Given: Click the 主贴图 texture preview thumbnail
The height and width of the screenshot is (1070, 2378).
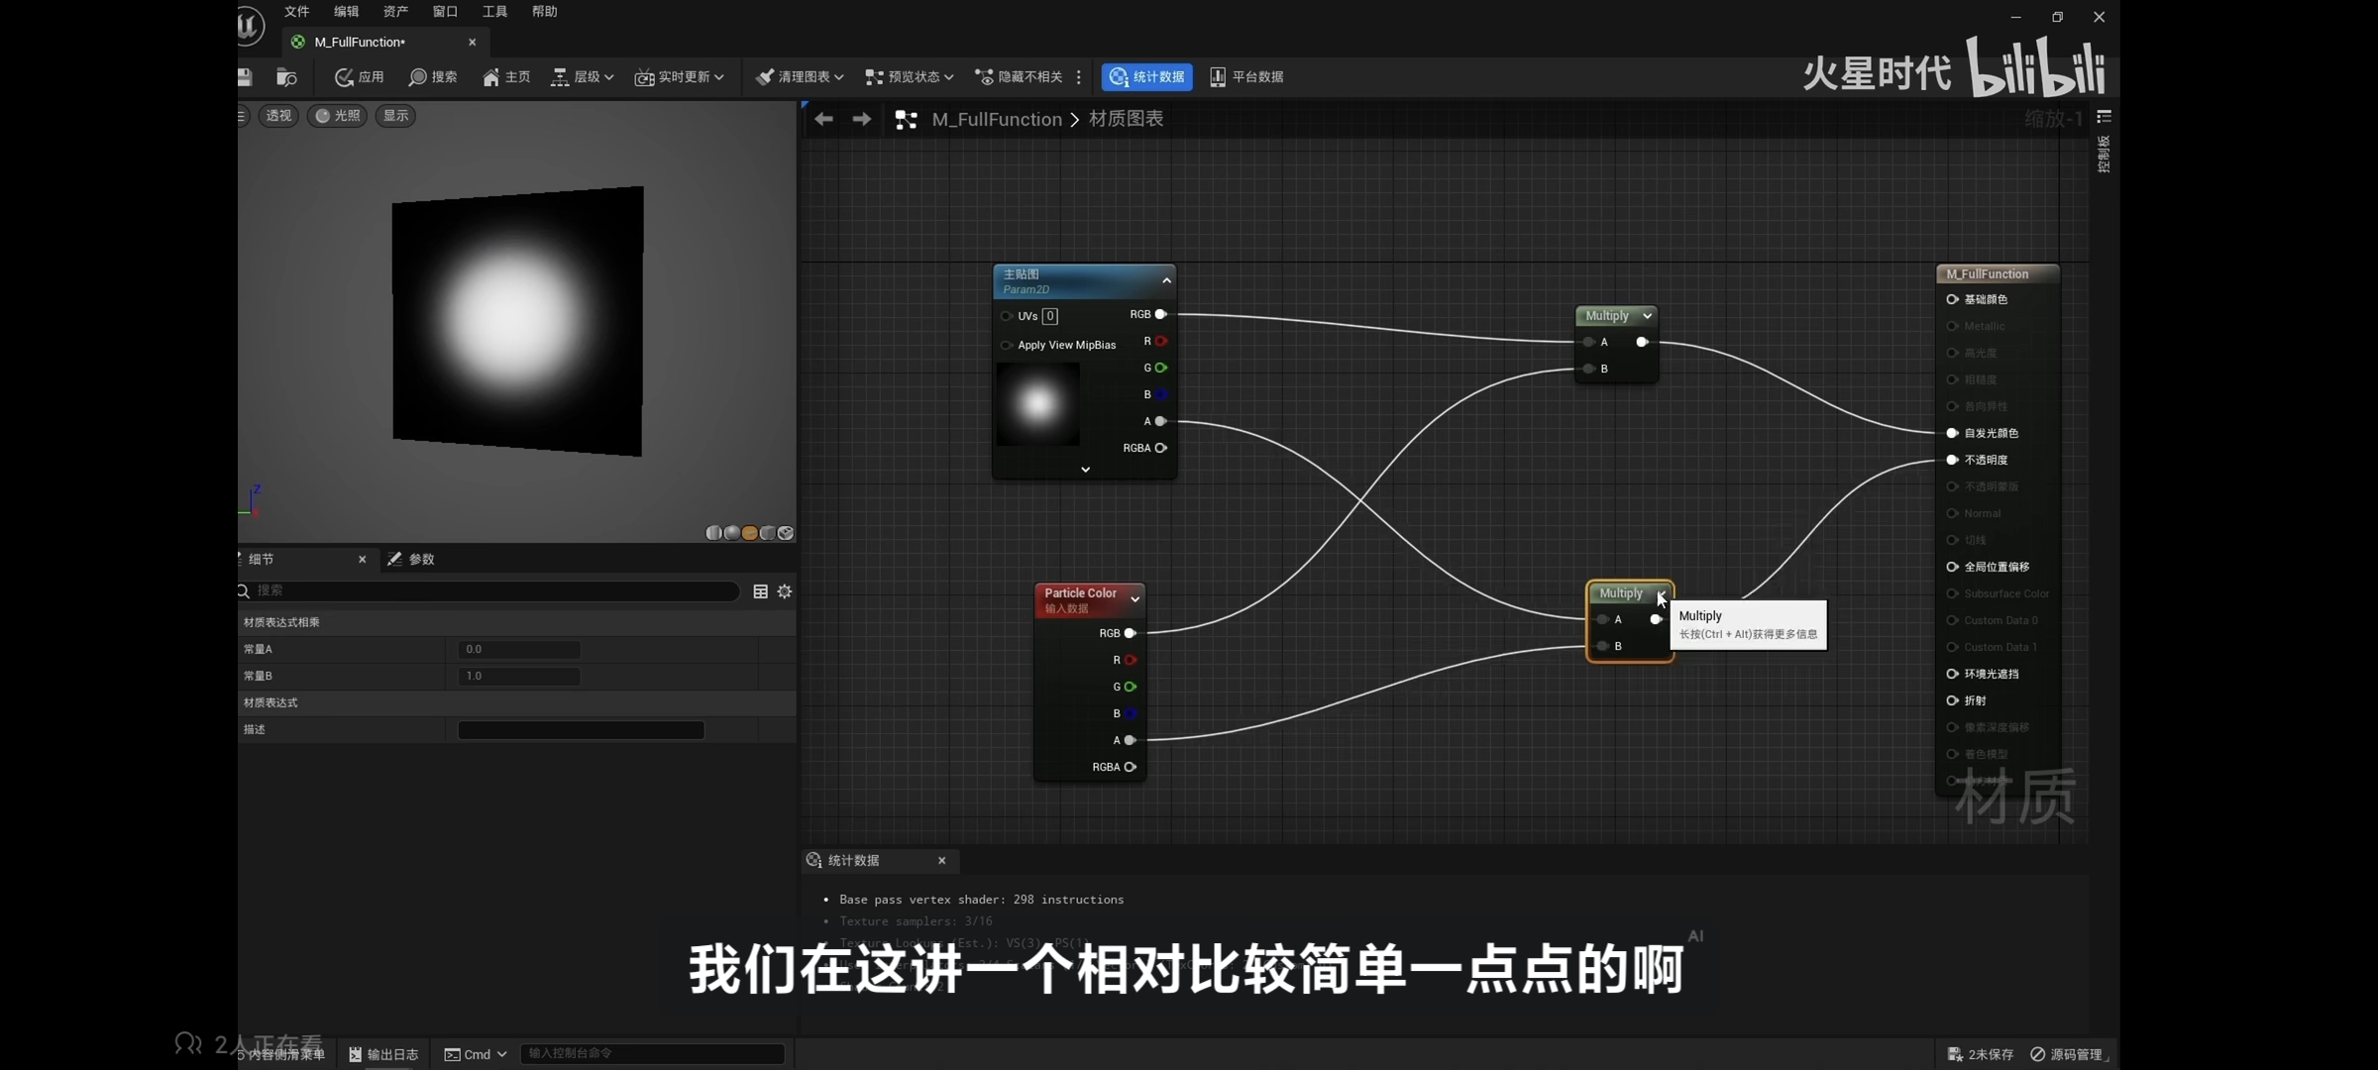Looking at the screenshot, I should (x=1037, y=404).
